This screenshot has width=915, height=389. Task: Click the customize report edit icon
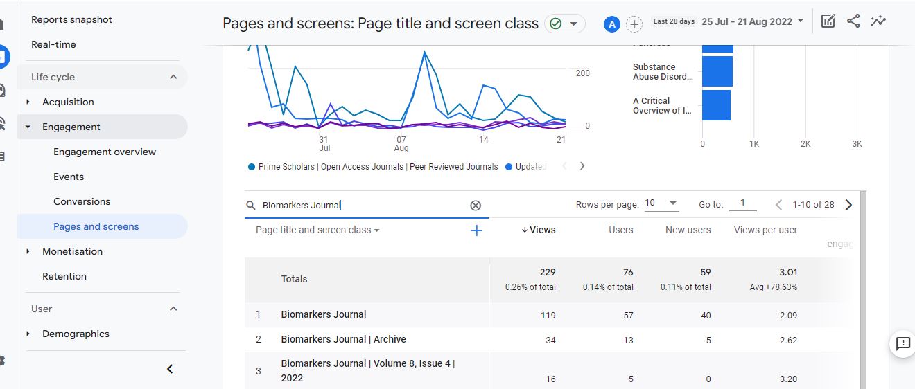click(828, 21)
